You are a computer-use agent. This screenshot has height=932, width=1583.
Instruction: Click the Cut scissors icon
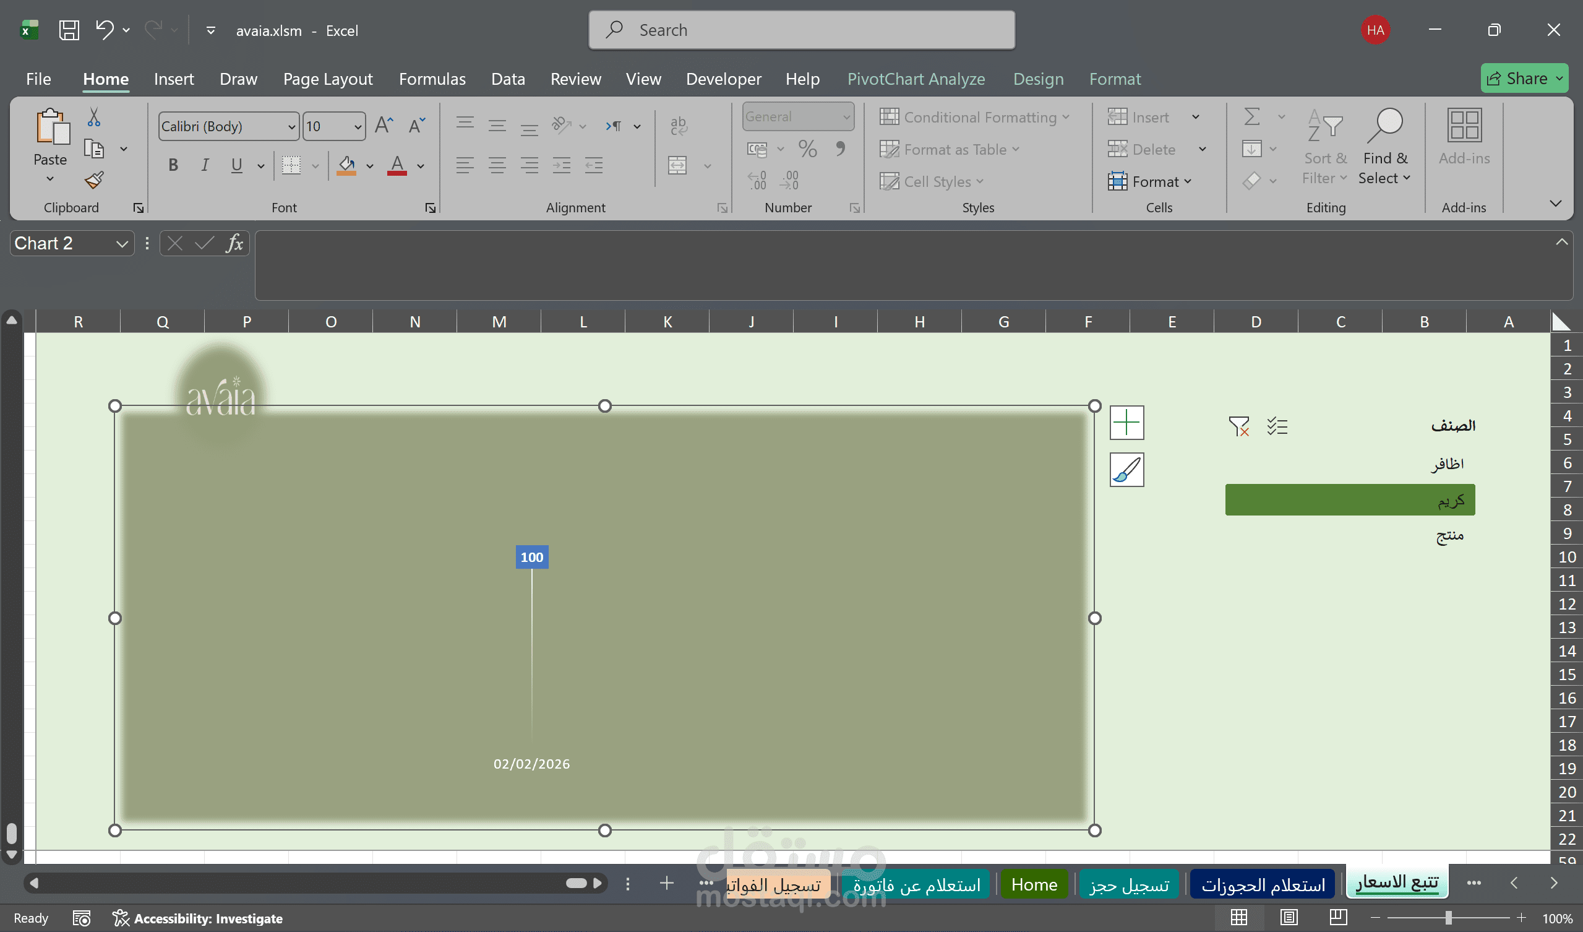coord(93,117)
